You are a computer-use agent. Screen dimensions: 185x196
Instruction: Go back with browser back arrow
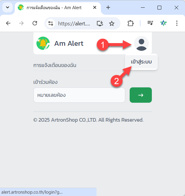(8, 23)
